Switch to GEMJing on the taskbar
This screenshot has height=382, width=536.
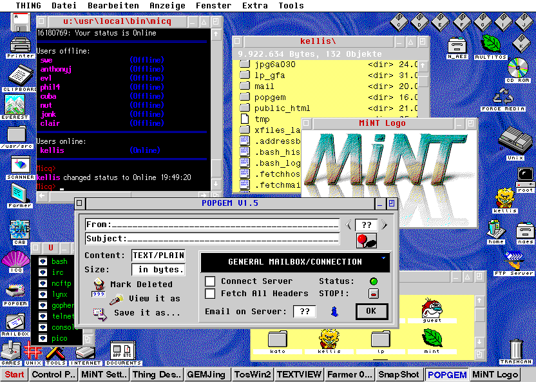click(x=206, y=374)
